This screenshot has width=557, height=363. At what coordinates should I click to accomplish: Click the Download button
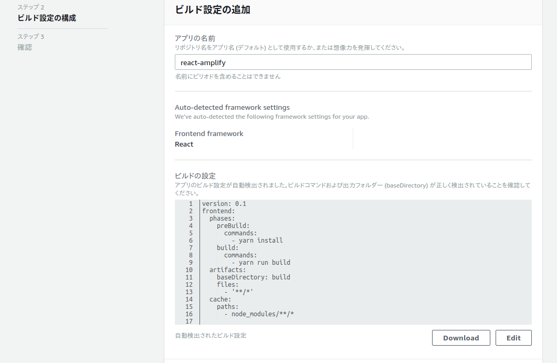(x=461, y=338)
